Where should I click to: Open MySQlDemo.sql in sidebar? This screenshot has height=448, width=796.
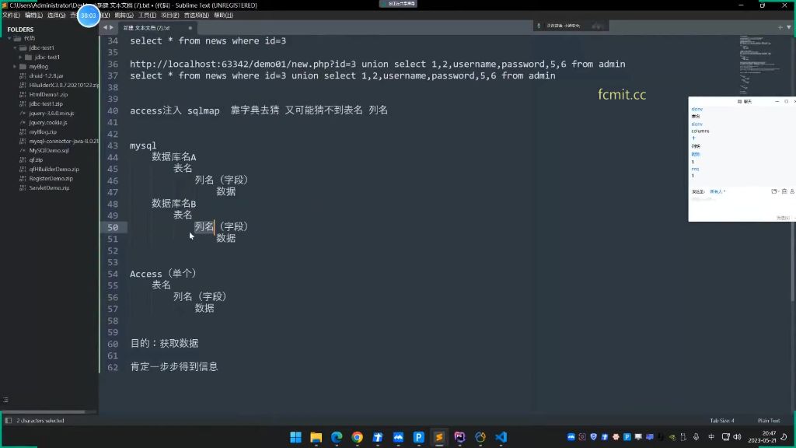pyautogui.click(x=49, y=150)
